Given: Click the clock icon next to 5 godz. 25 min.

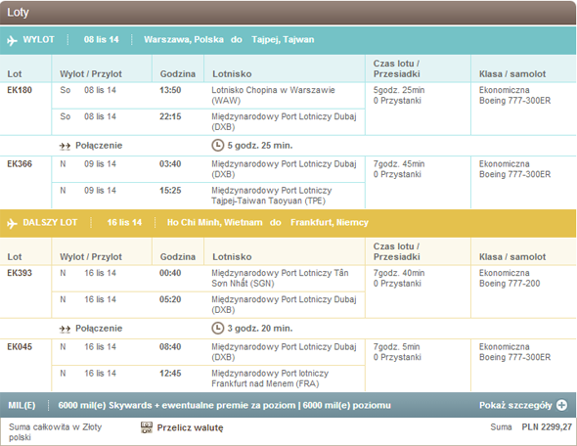Looking at the screenshot, I should pos(217,146).
